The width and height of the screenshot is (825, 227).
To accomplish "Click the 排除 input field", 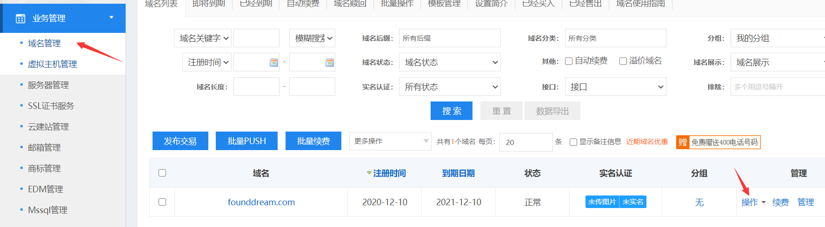I will click(778, 87).
